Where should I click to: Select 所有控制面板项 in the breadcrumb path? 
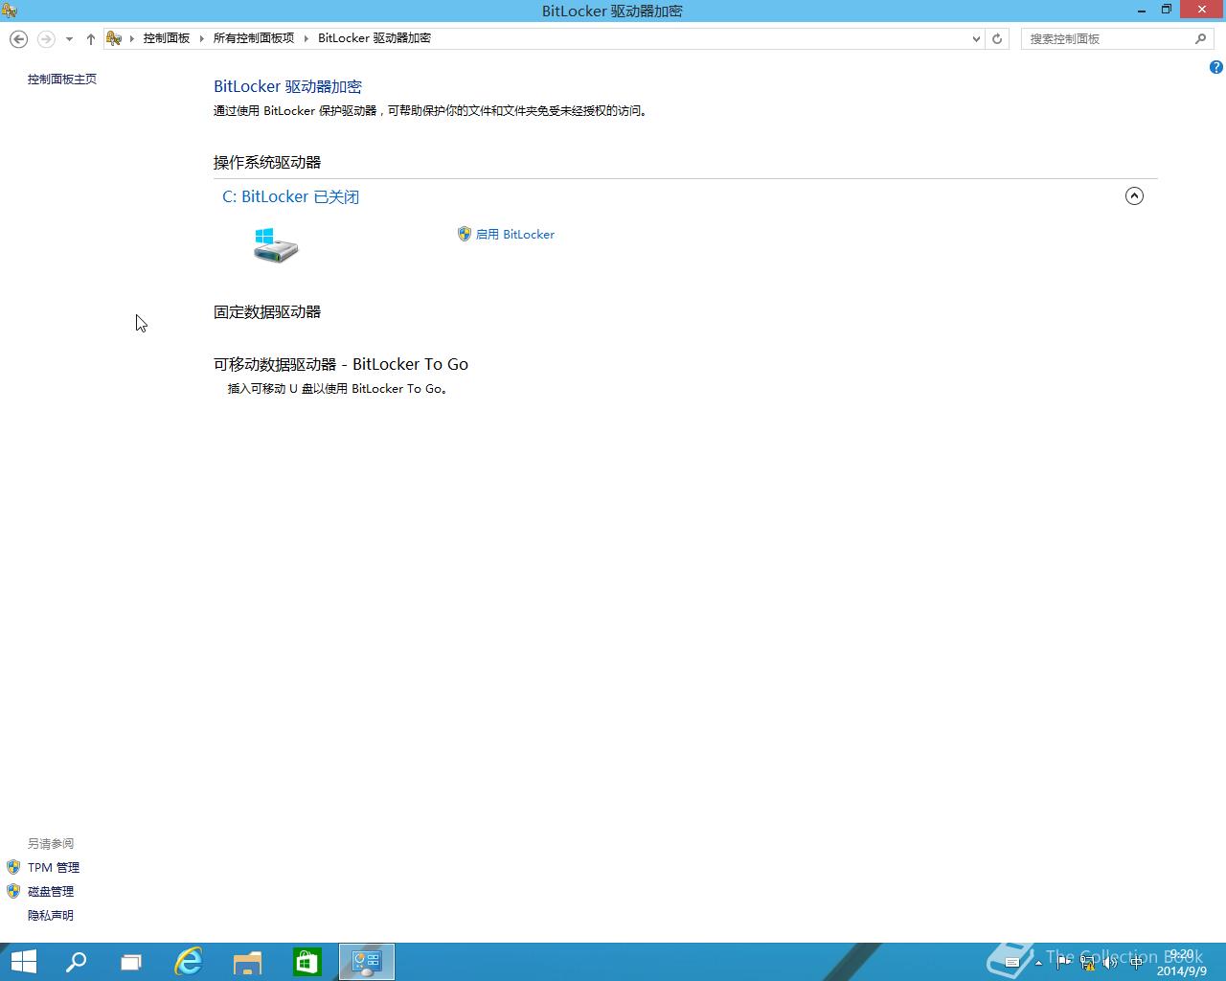click(x=254, y=38)
